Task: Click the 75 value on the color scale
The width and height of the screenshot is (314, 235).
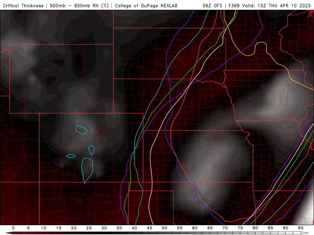Action: pyautogui.click(x=240, y=228)
